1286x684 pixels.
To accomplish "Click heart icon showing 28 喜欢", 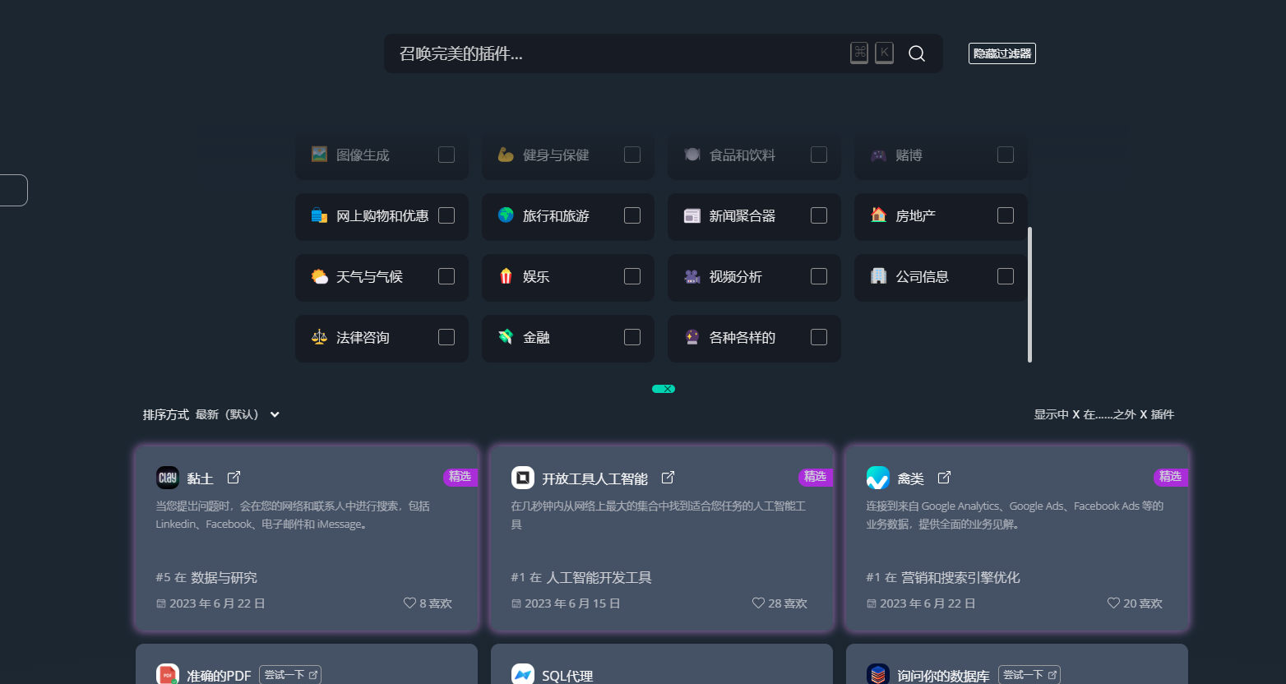I will tap(758, 603).
